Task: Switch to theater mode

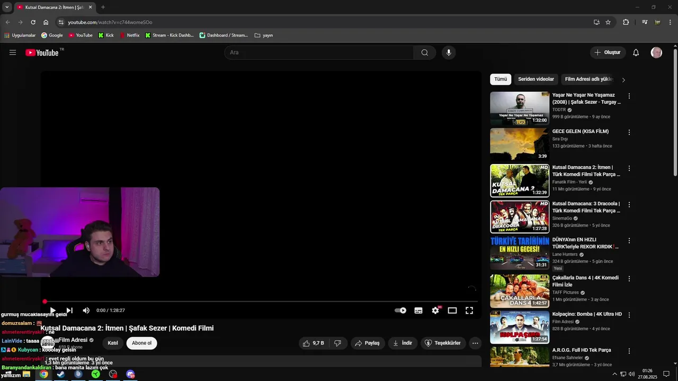Action: coord(452,311)
